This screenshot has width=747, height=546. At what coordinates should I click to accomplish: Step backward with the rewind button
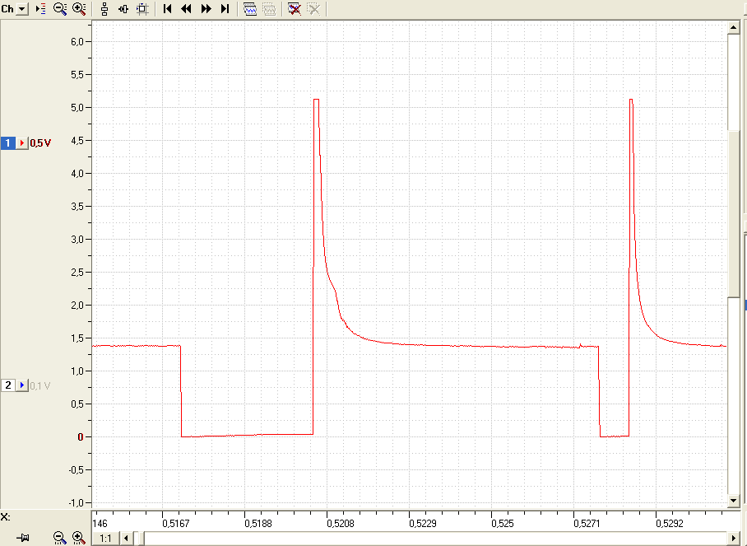[x=186, y=8]
